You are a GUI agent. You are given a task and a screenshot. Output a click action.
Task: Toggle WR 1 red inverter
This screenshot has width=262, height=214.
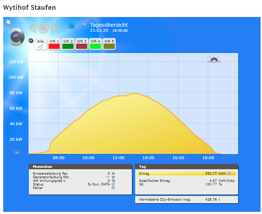54,44
